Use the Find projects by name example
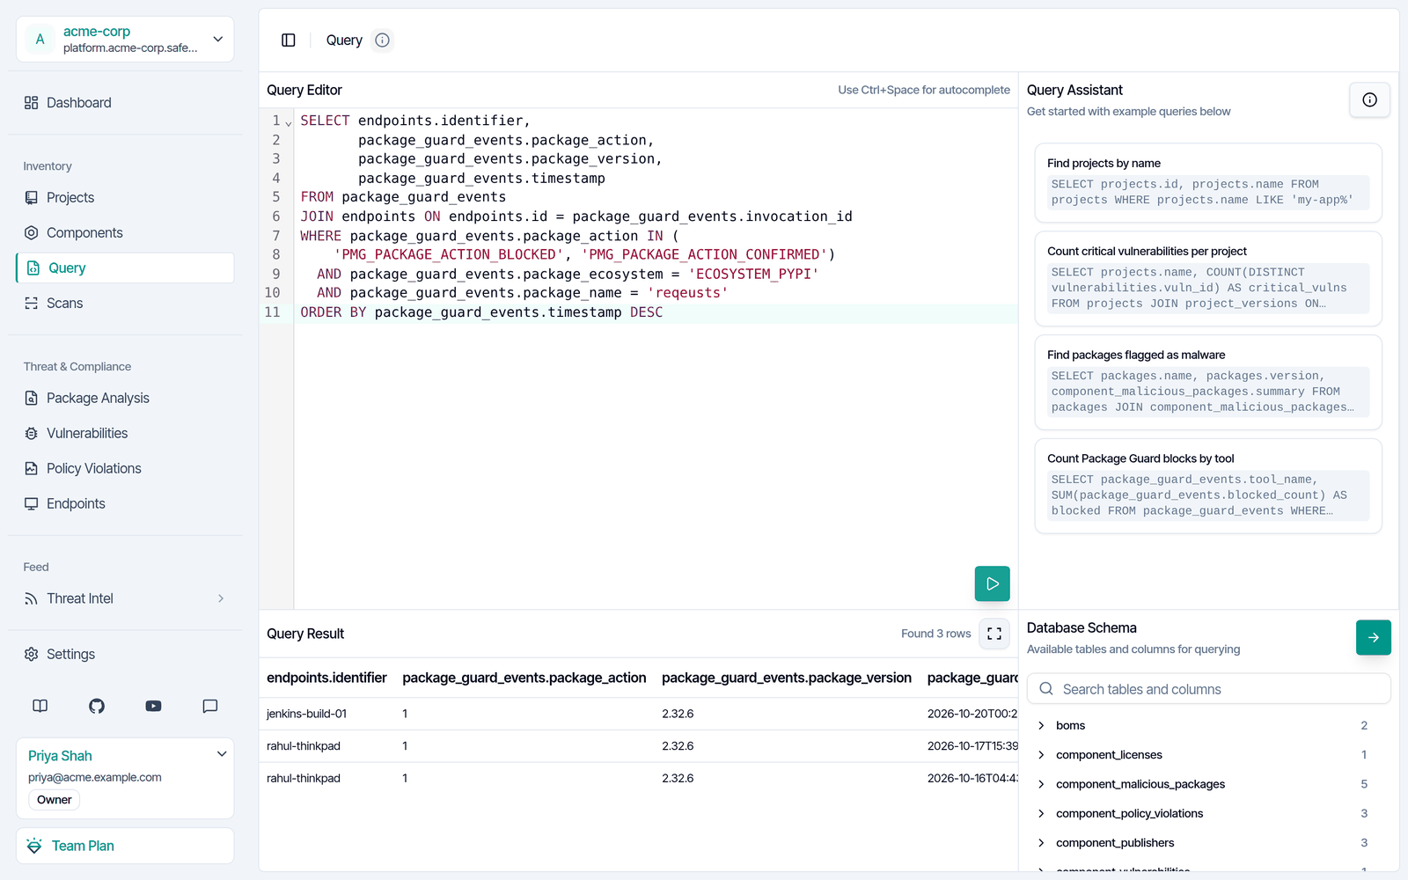The width and height of the screenshot is (1408, 880). (1208, 183)
